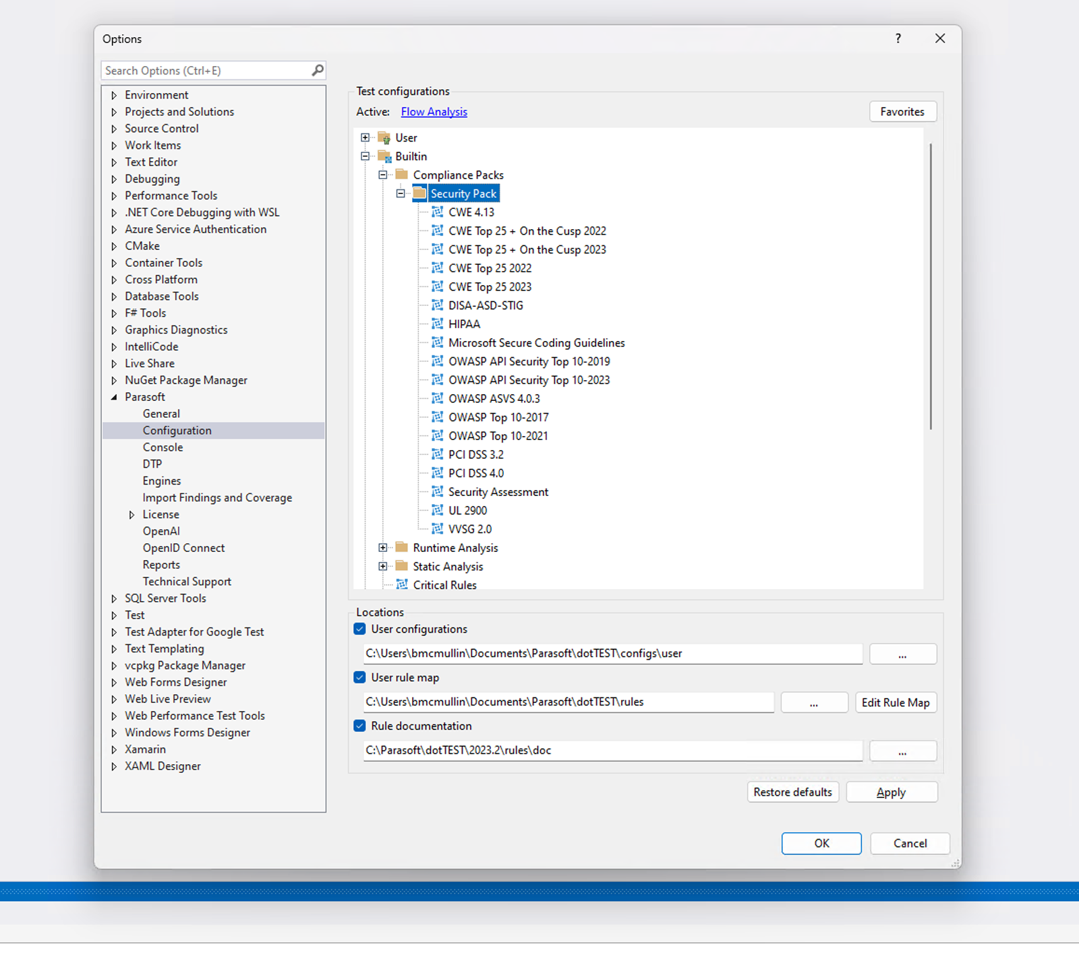The height and width of the screenshot is (965, 1079).
Task: Click Edit Rule Map button
Action: point(896,702)
